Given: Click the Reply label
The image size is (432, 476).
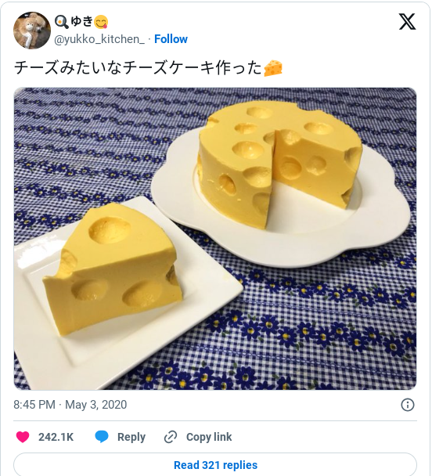Looking at the screenshot, I should (131, 437).
